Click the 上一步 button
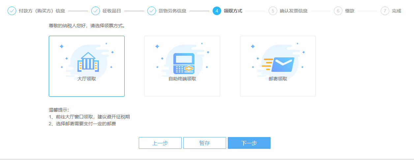 (160, 143)
